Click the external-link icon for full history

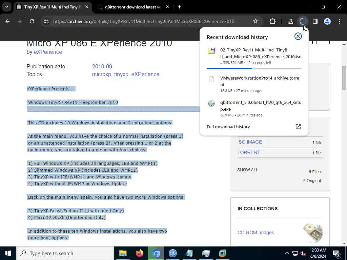[x=298, y=127]
